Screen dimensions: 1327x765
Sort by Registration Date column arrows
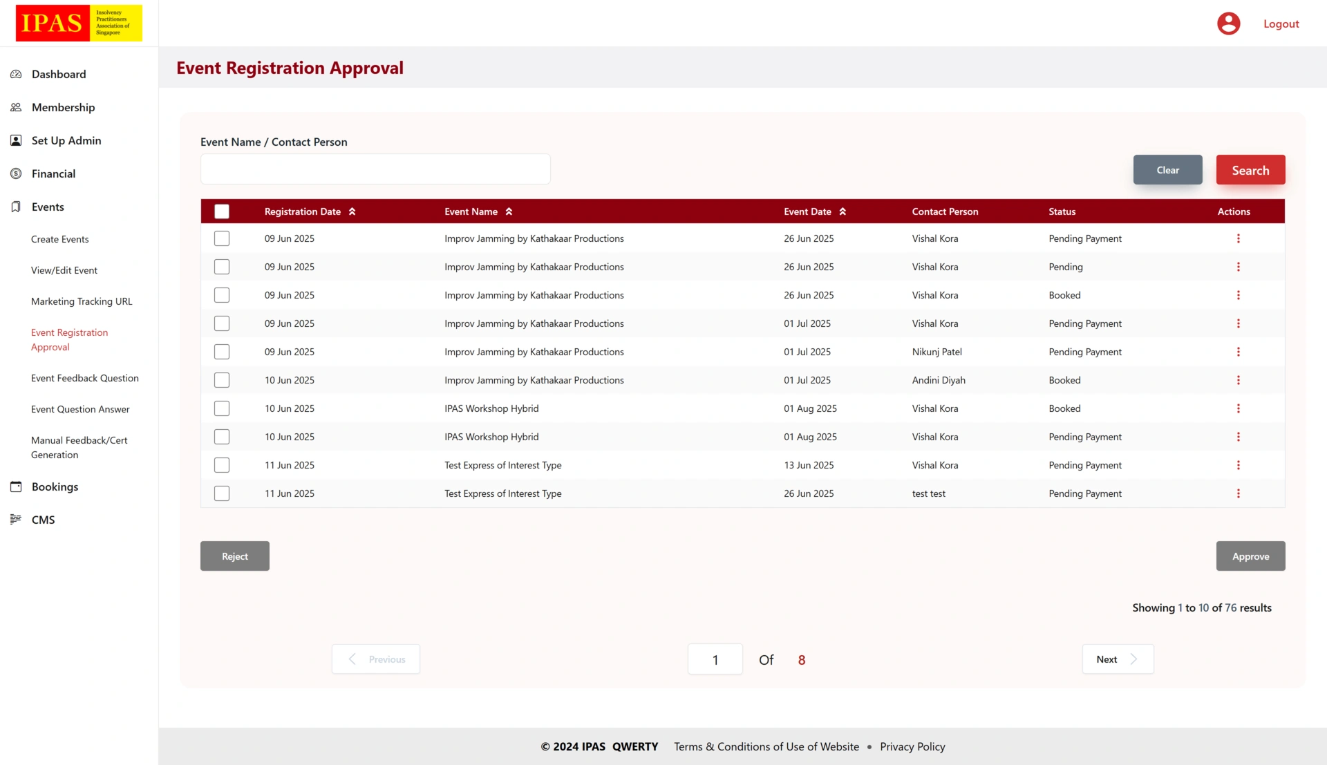coord(352,211)
